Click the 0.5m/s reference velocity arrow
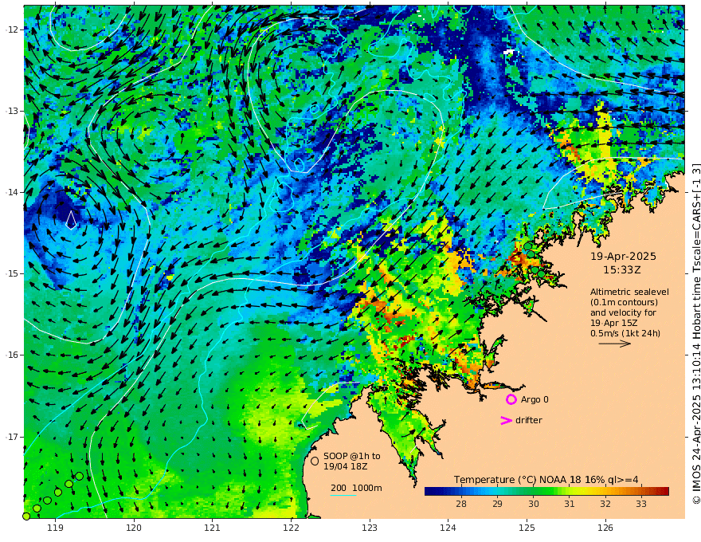This screenshot has height=542, width=701. click(x=614, y=344)
